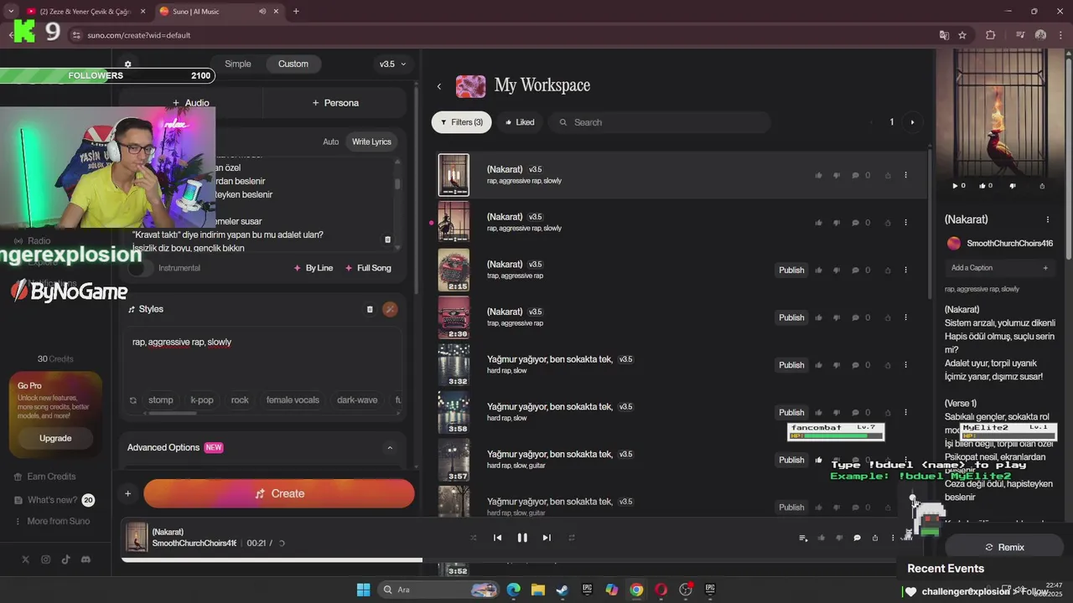Add a Caption in the detail panel

point(999,268)
